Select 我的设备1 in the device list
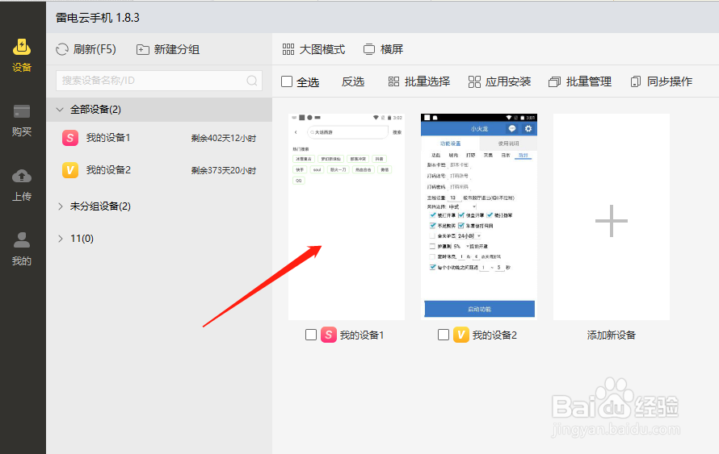The height and width of the screenshot is (454, 719). 159,138
